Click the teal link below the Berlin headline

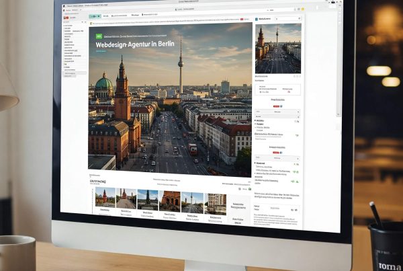[x=101, y=51]
